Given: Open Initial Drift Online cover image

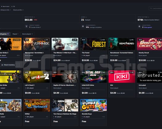Looking at the screenshot, I should [93, 76].
